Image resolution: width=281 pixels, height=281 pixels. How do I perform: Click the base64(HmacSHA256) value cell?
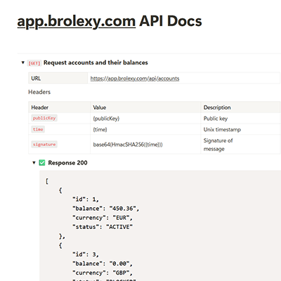point(145,144)
